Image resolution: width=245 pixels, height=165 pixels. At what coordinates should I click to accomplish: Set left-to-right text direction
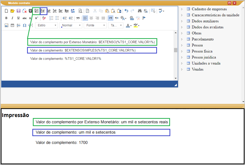111,18
